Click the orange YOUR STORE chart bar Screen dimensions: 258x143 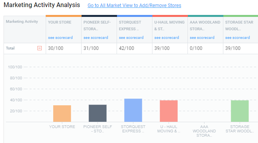click(62, 114)
